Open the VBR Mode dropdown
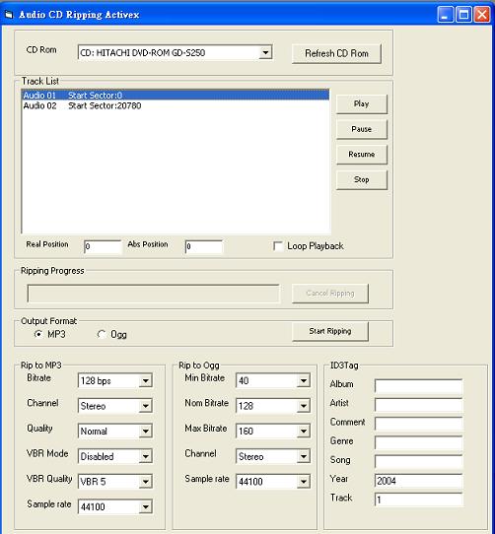Screen dimensions: 495x534 point(146,456)
